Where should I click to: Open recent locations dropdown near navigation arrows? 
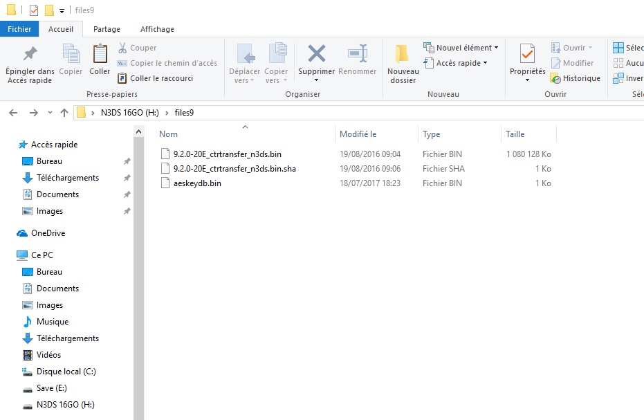tap(50, 113)
